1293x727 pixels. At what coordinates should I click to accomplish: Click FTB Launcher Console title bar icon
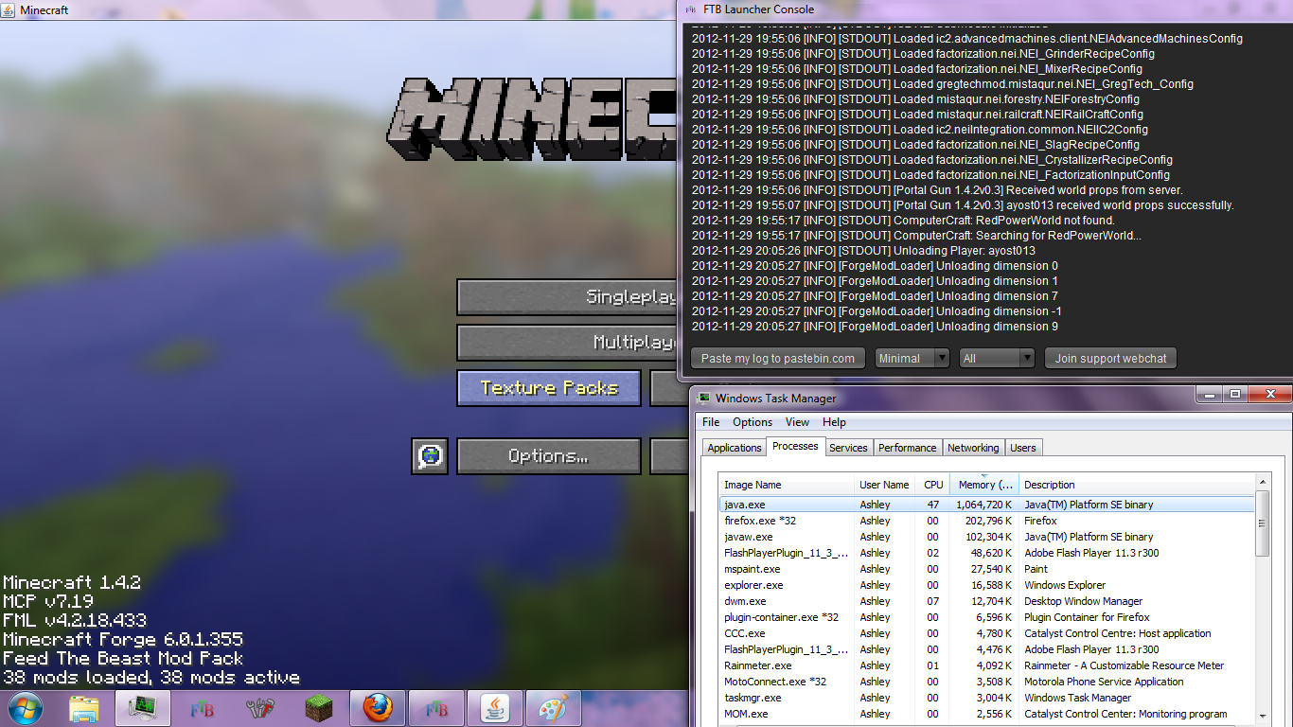pyautogui.click(x=690, y=9)
